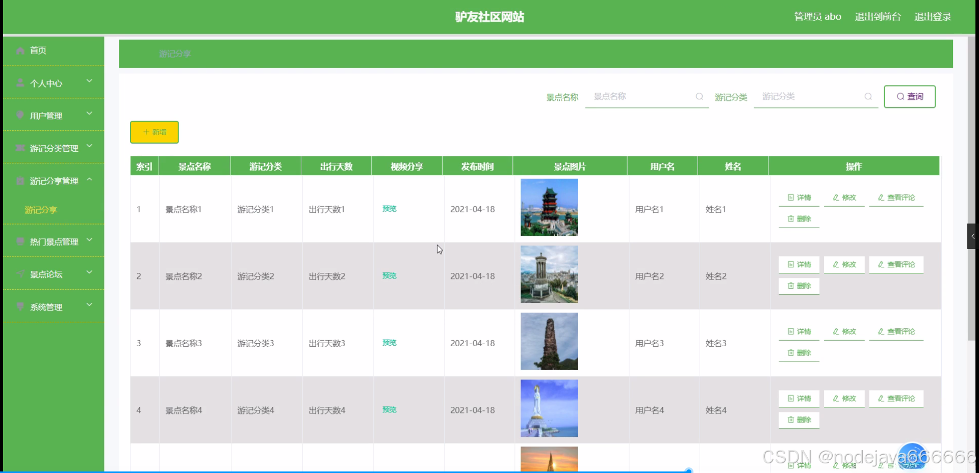Click 详情 for 景点名称4
Viewport: 979px width, 473px height.
pyautogui.click(x=799, y=399)
